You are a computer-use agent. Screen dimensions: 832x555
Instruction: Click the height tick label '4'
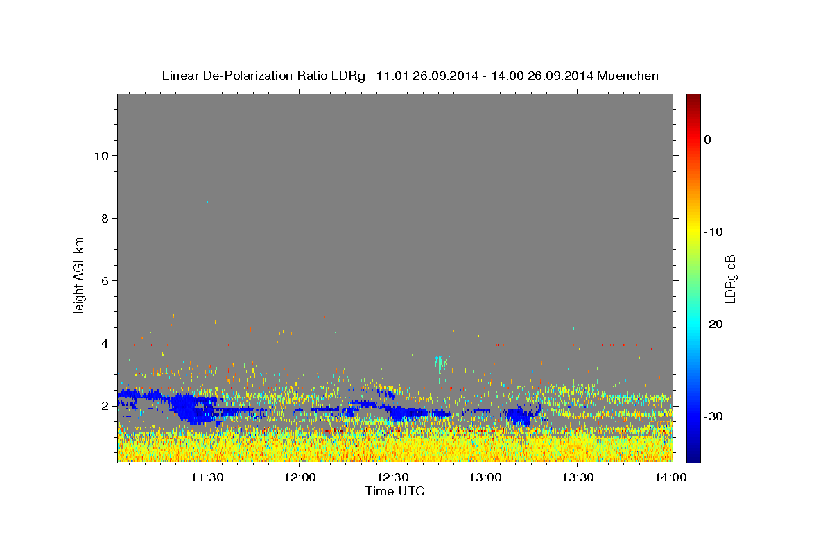105,343
